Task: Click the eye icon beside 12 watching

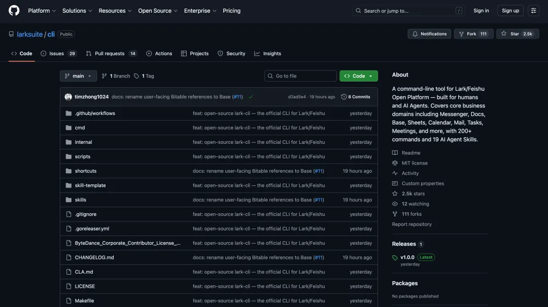Action: pos(395,204)
